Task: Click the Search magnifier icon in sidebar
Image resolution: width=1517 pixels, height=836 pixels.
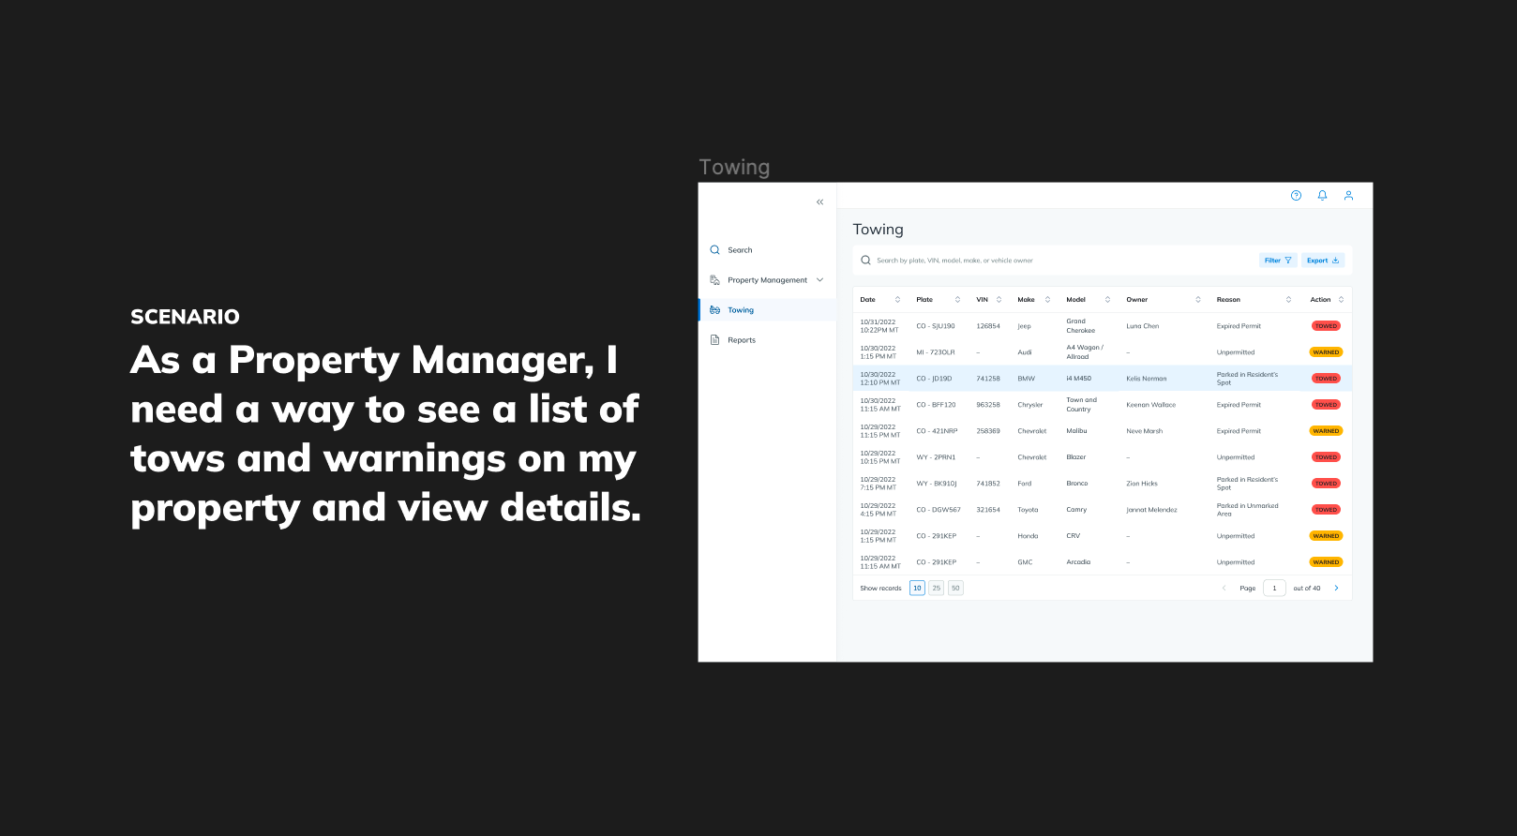Action: (714, 250)
